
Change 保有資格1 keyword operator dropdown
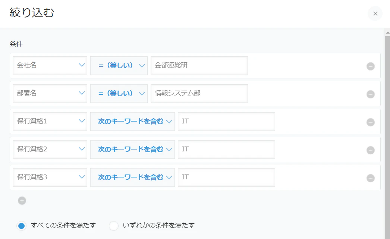click(133, 122)
